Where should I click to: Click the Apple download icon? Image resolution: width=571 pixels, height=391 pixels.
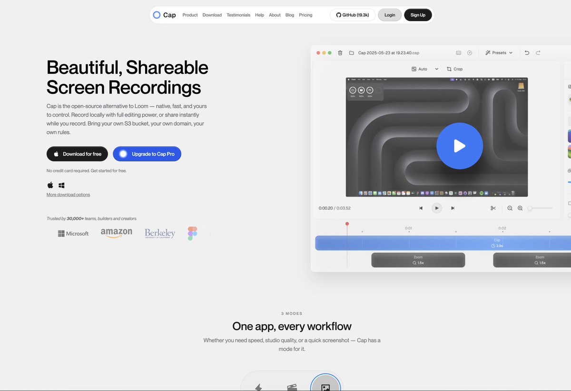50,185
